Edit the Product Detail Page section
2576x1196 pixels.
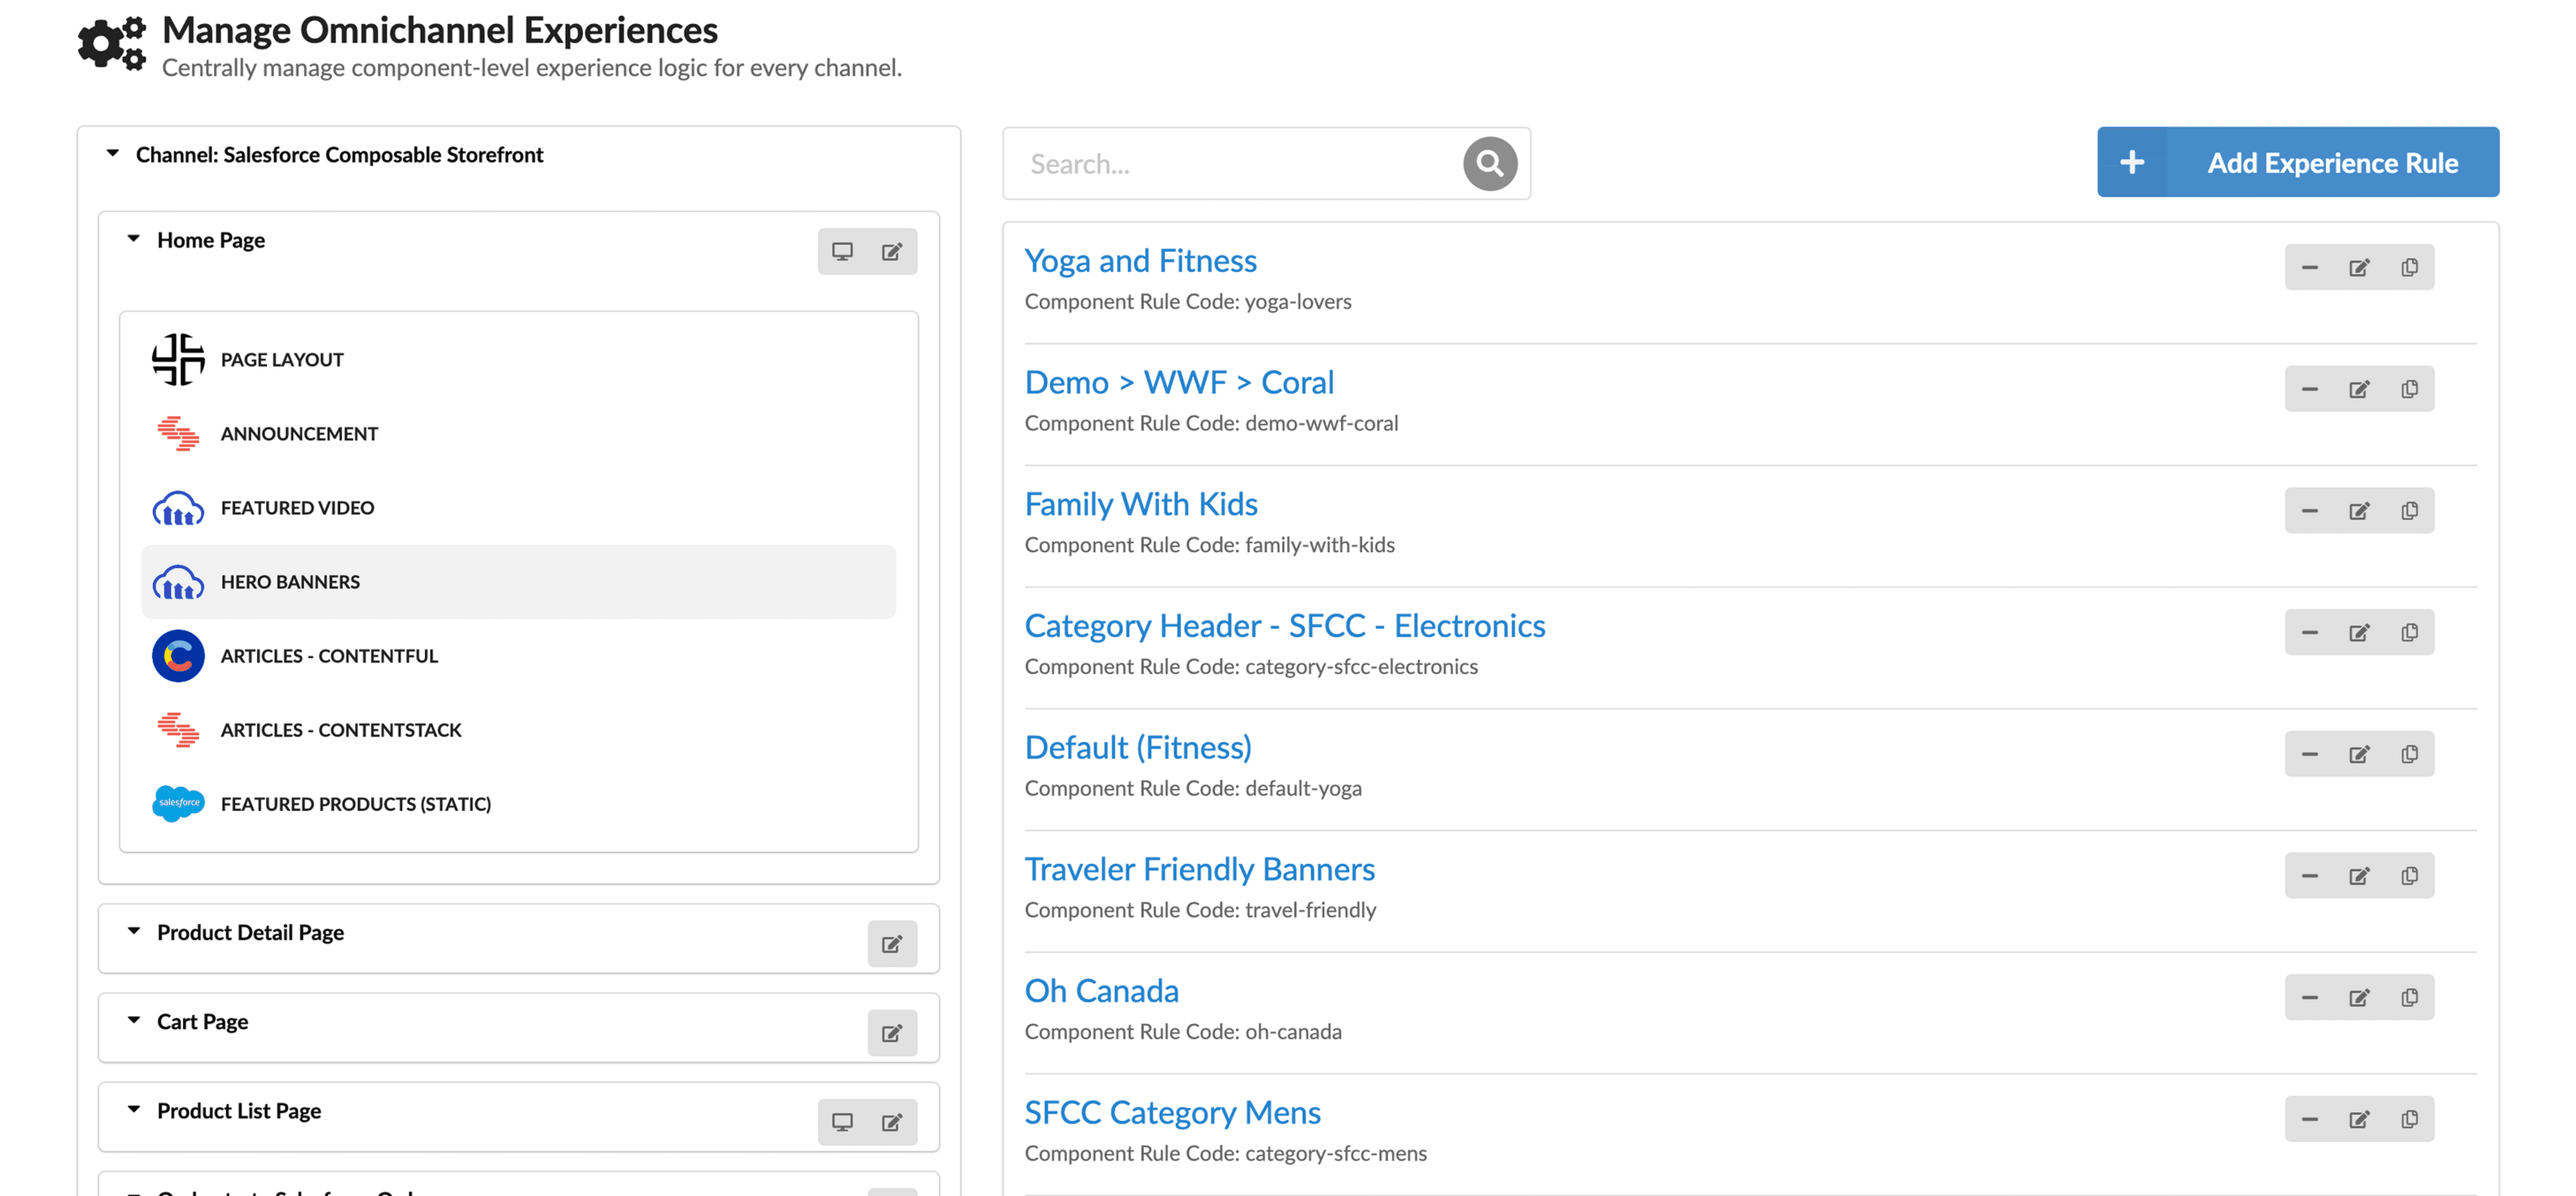point(892,943)
